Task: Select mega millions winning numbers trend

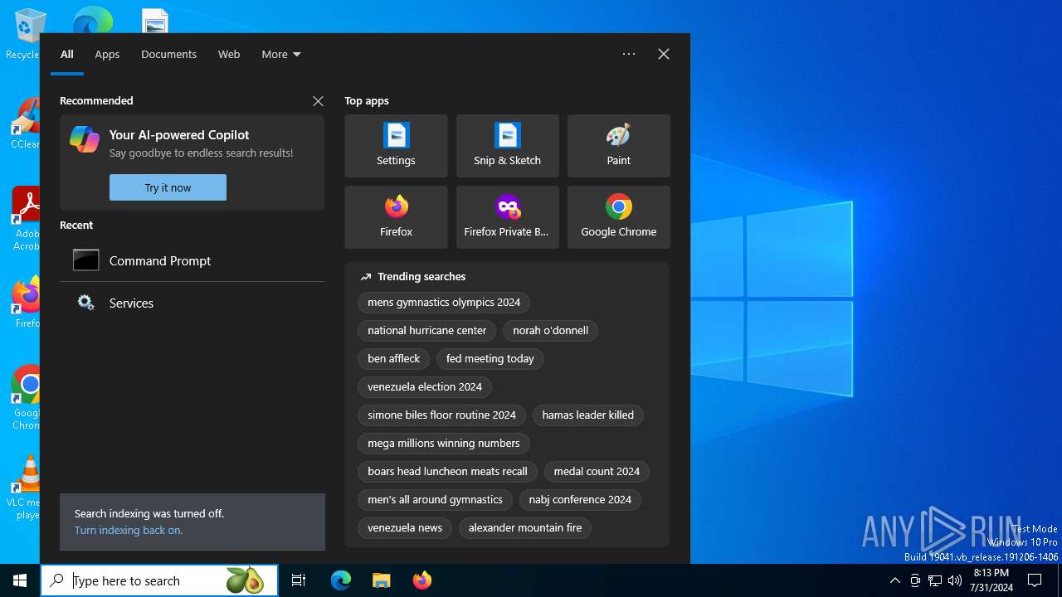Action: click(x=444, y=444)
